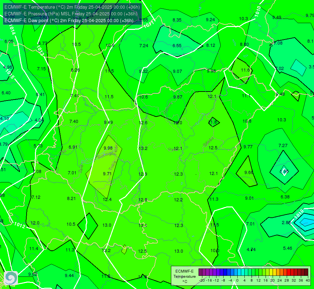
Task: Click the 1012 isobar label
Action: pyautogui.click(x=20, y=225)
